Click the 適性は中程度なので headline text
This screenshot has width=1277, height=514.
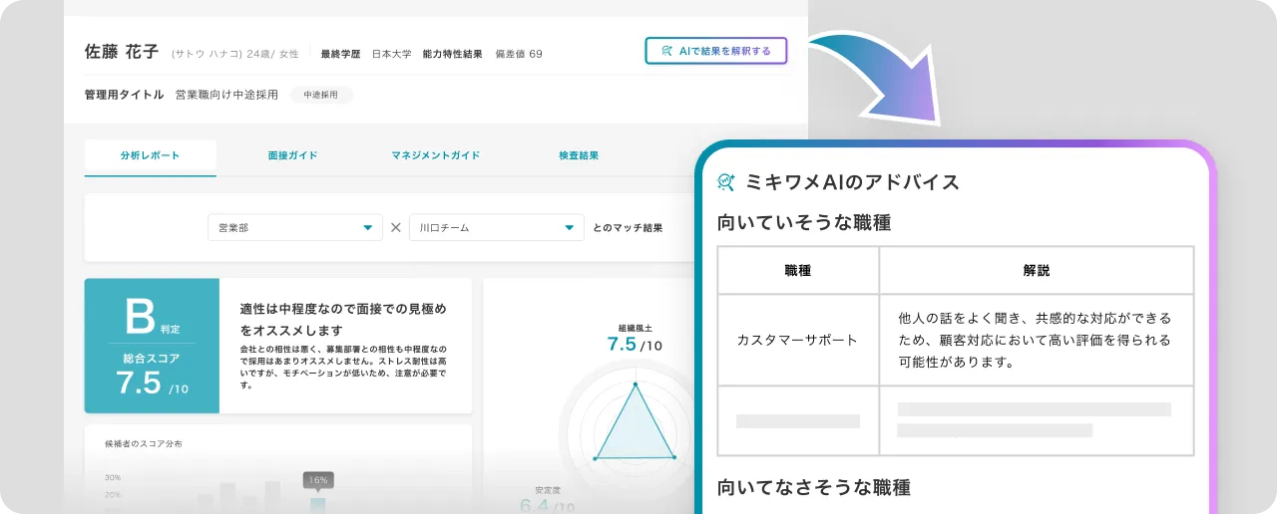click(343, 319)
